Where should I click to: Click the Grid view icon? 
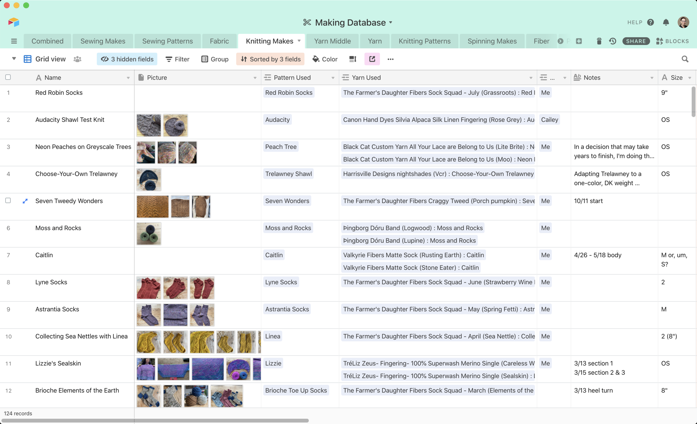27,59
